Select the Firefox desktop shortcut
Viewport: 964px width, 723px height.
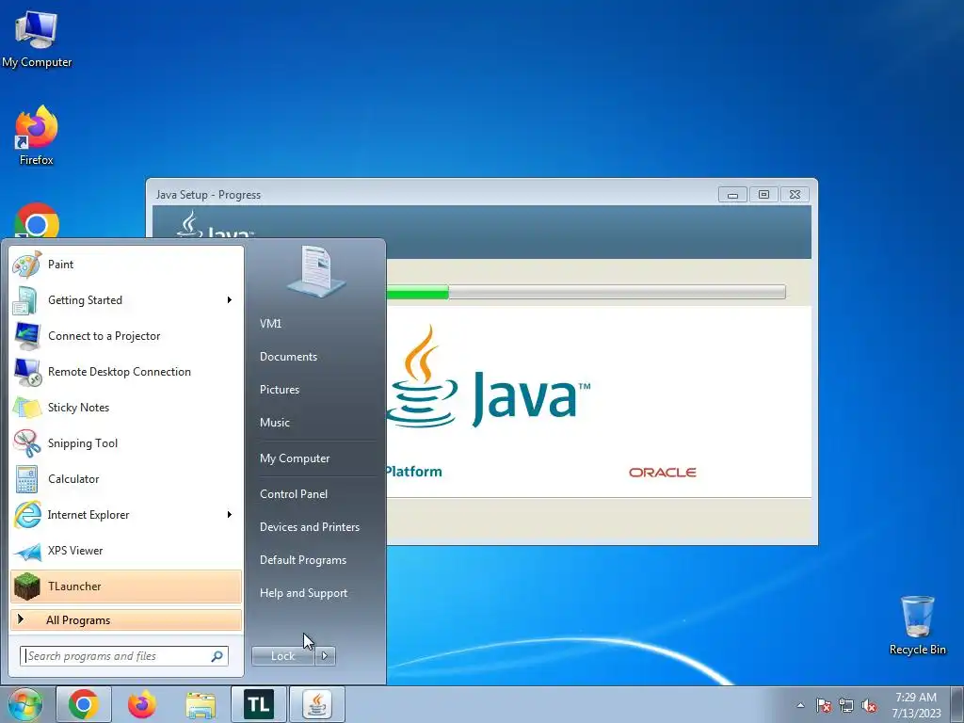[37, 136]
